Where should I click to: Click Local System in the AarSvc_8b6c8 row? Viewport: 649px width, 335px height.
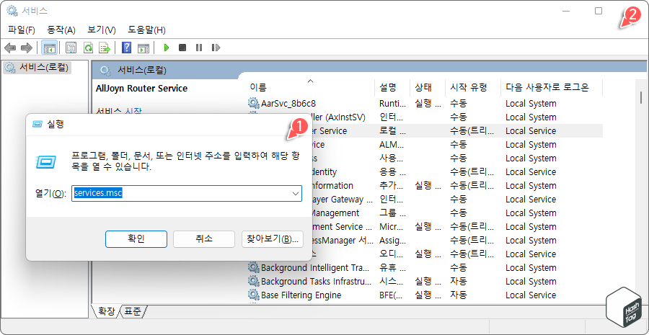point(531,103)
